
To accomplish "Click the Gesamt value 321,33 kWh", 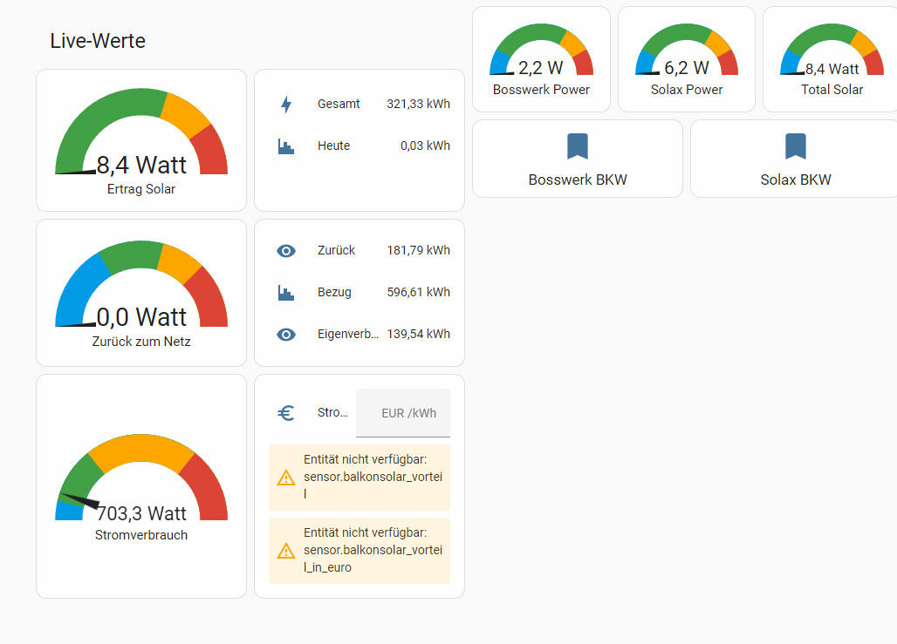I will tap(418, 105).
